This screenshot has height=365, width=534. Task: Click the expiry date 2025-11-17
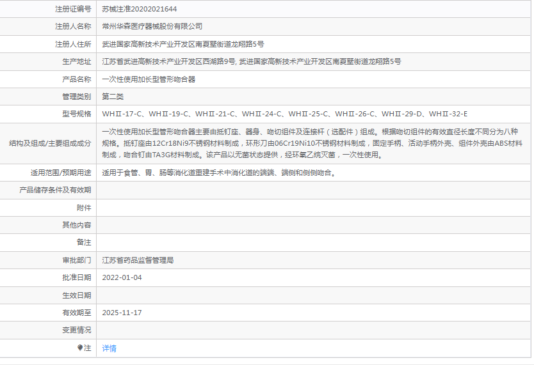122,313
